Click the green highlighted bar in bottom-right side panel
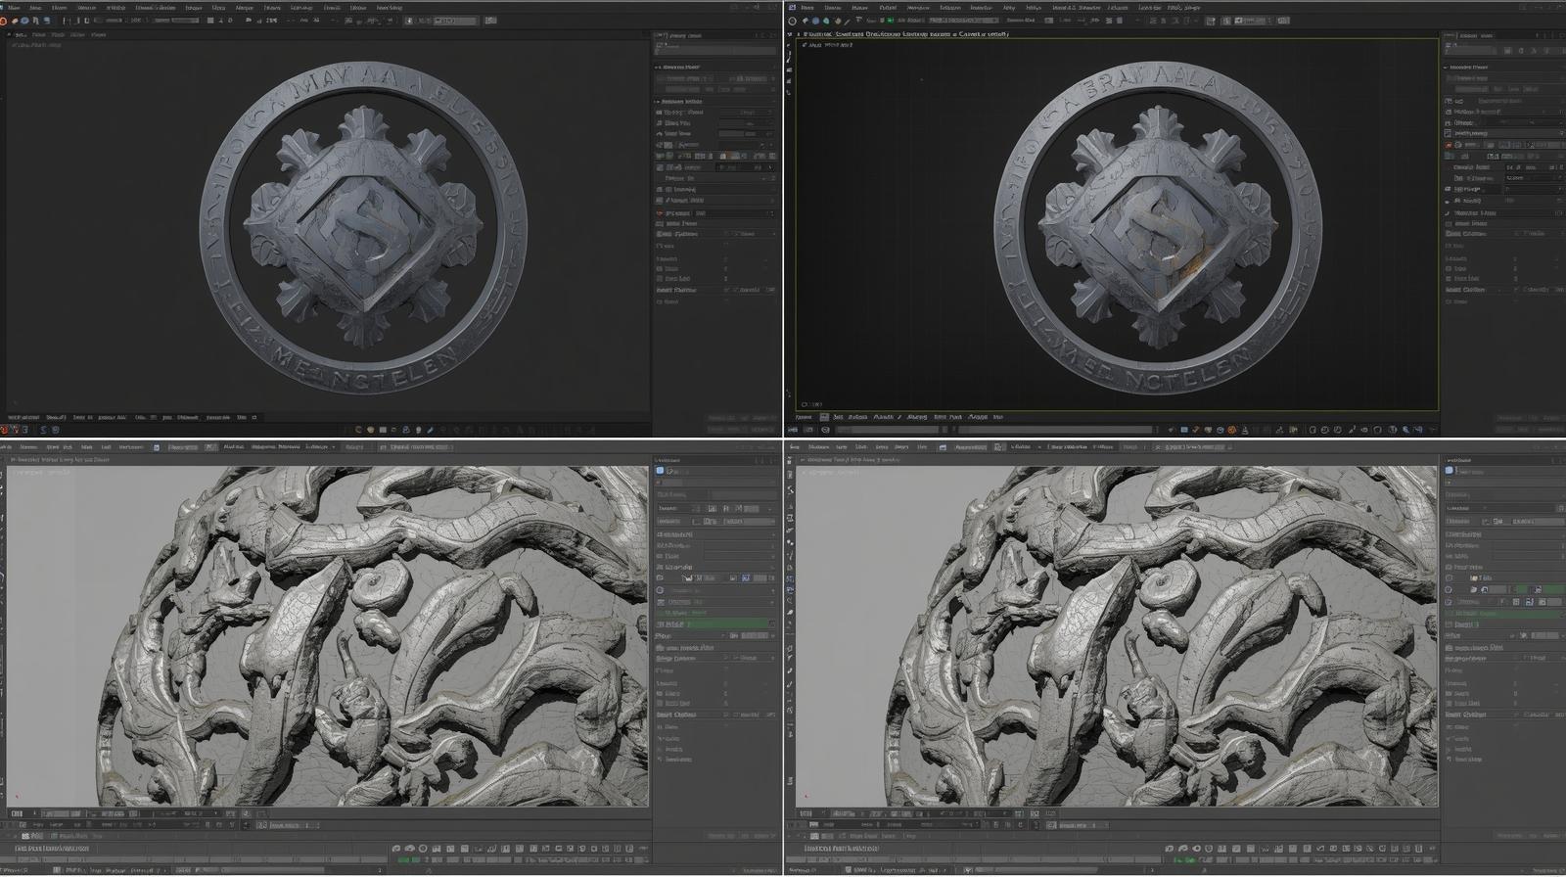The height and width of the screenshot is (877, 1566). pos(1504,614)
